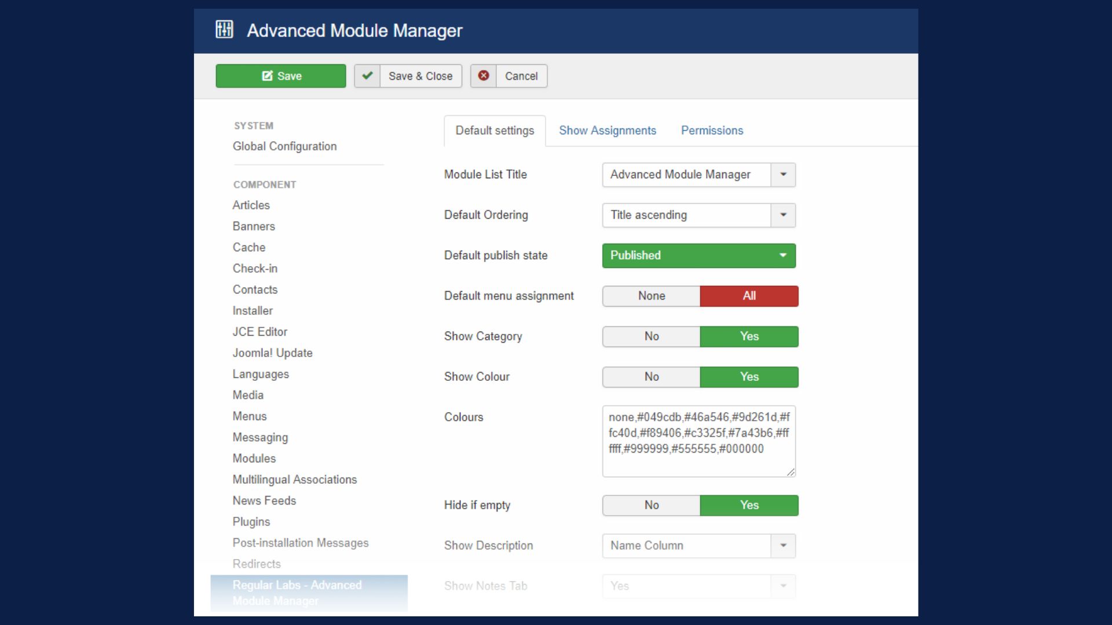Image resolution: width=1112 pixels, height=625 pixels.
Task: Set Show Colour to No
Action: pyautogui.click(x=651, y=377)
